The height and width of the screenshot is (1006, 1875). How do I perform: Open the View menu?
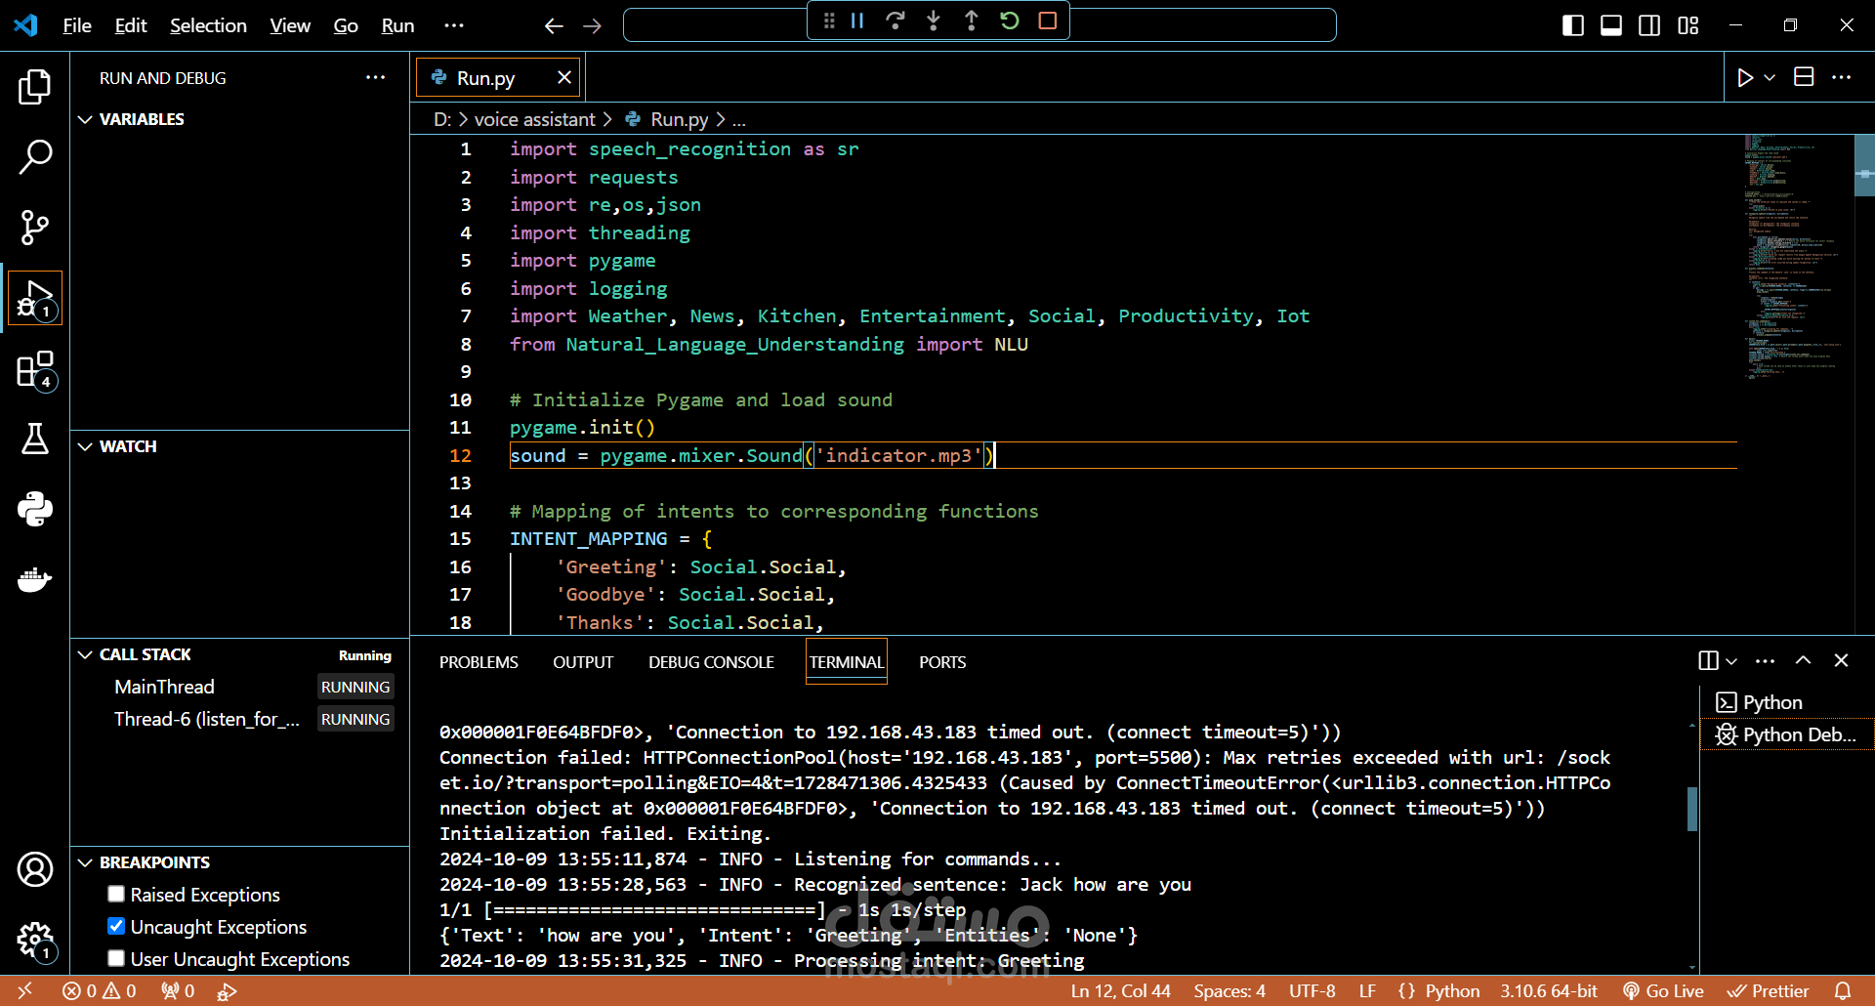(x=290, y=25)
